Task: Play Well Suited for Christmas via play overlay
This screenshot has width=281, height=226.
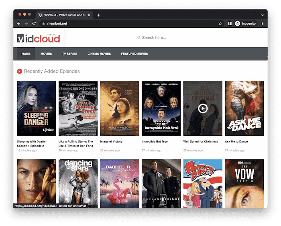Action: tap(203, 108)
